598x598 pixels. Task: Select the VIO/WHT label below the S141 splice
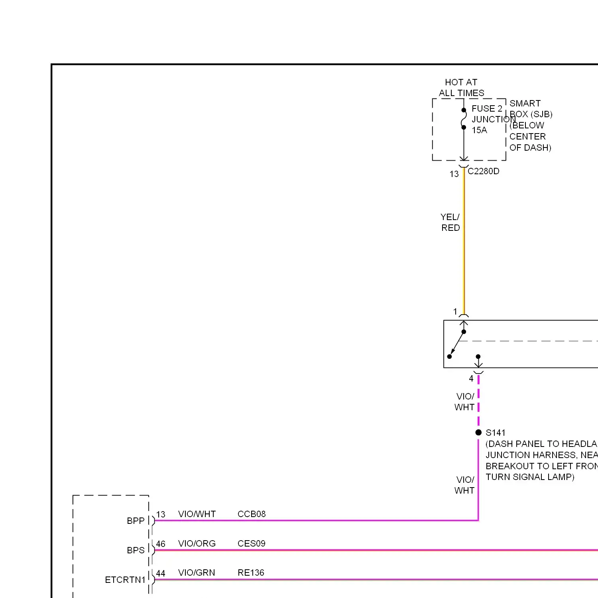click(x=464, y=485)
